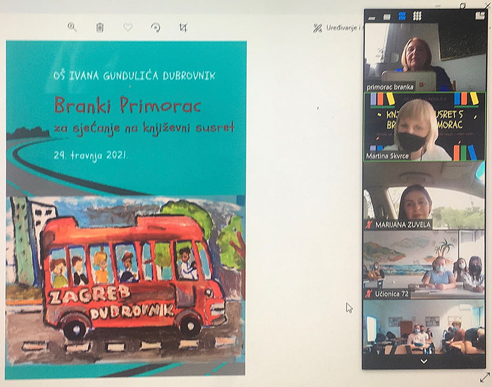Click the zoom magnifier icon in Photos toolbar

coord(72,27)
